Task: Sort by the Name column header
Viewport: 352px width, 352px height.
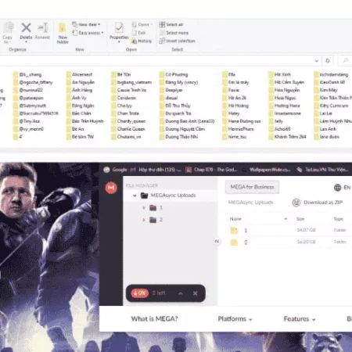Action: 235,219
